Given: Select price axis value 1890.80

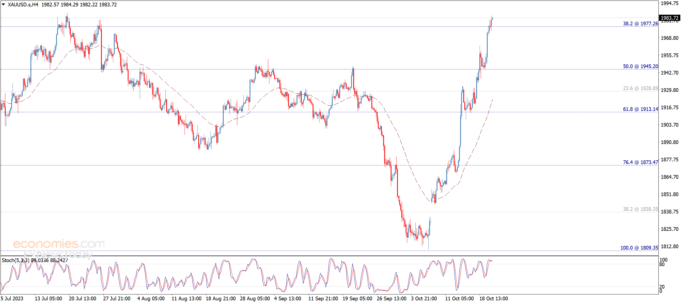Looking at the screenshot, I should (670, 142).
